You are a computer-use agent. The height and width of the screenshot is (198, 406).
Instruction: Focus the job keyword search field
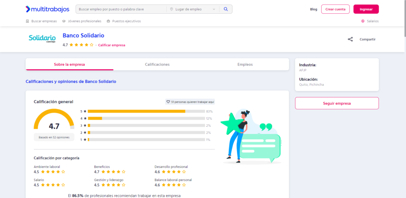coord(121,9)
